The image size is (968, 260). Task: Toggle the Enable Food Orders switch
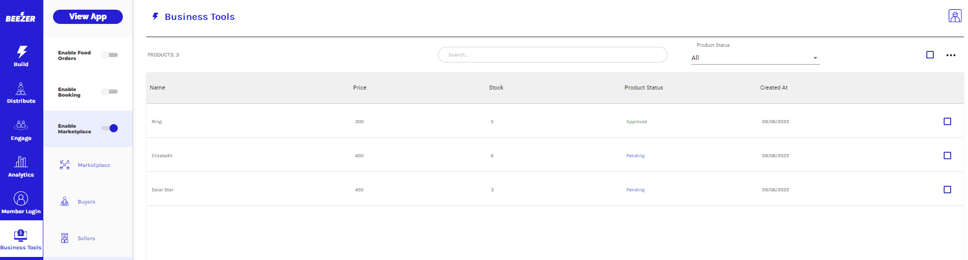click(x=110, y=55)
